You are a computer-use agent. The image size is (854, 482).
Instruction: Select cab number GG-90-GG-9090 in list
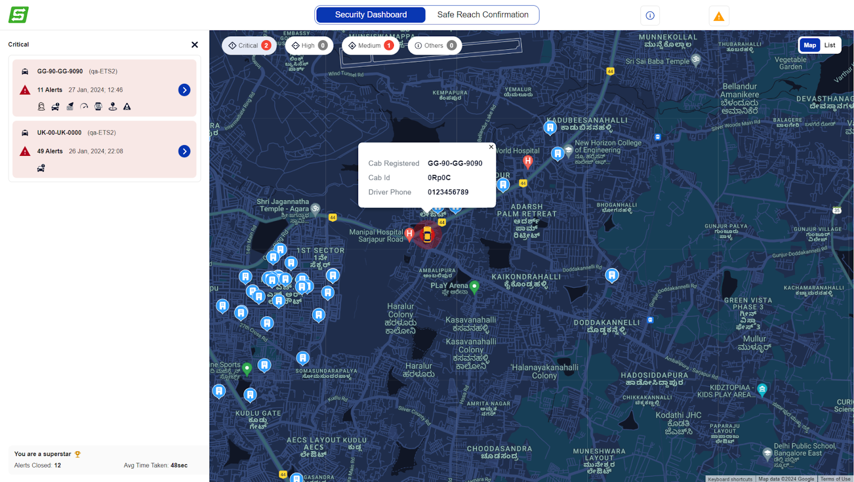coord(60,72)
